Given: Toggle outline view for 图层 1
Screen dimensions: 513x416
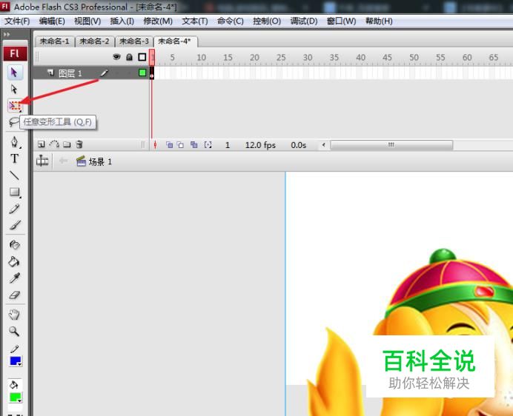Looking at the screenshot, I should point(142,73).
